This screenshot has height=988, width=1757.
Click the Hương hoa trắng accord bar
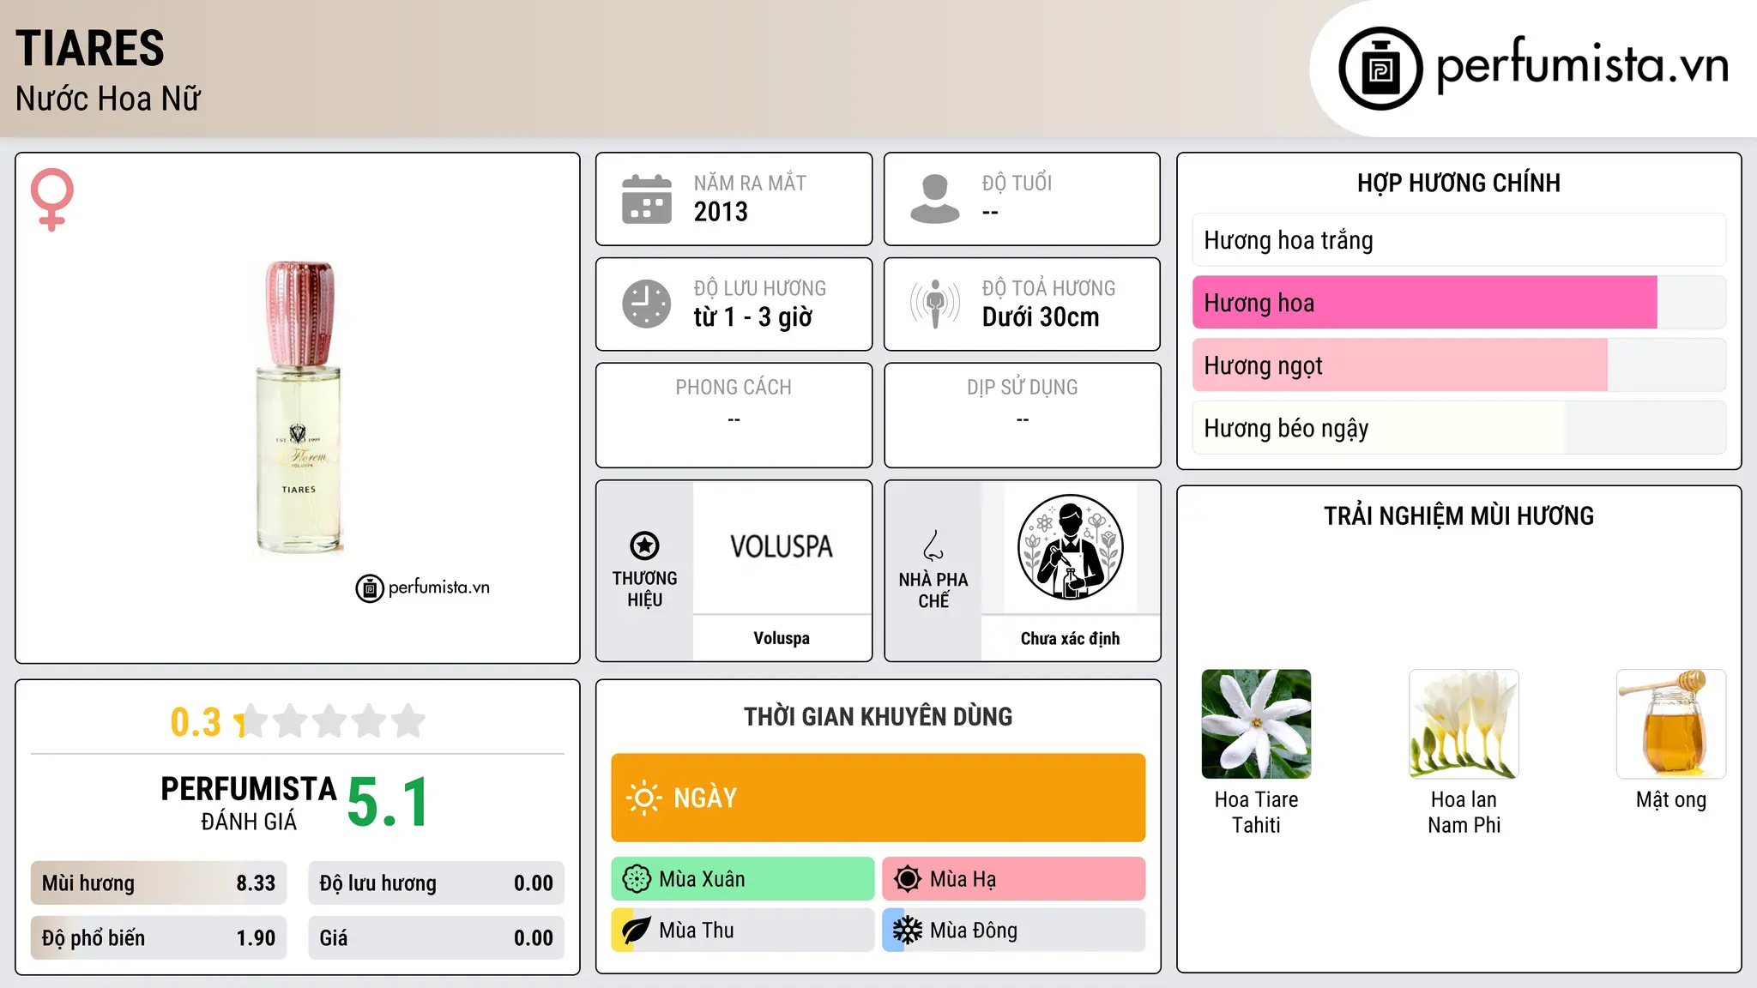coord(1459,240)
